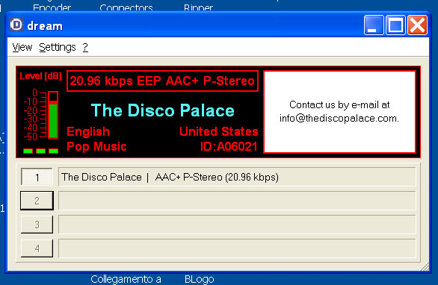
Task: Click the first green status LED indicator
Action: 28,151
